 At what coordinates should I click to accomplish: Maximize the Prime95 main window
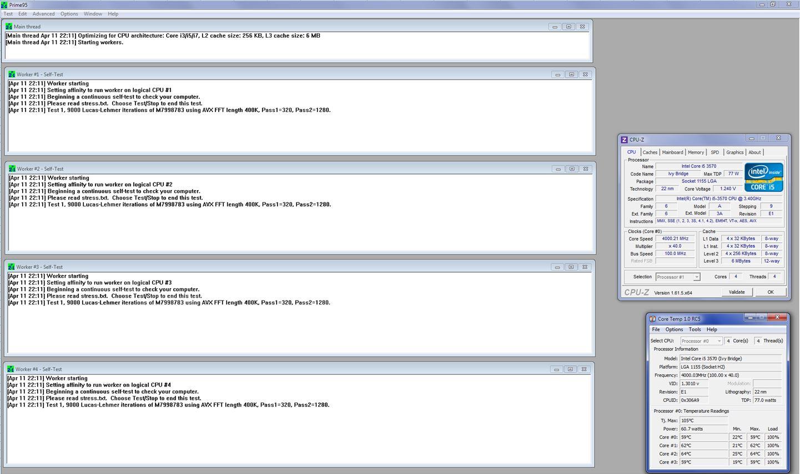[772, 4]
